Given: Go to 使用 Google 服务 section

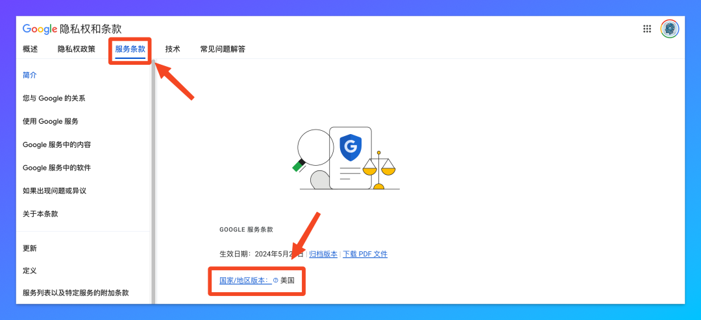Looking at the screenshot, I should click(51, 121).
